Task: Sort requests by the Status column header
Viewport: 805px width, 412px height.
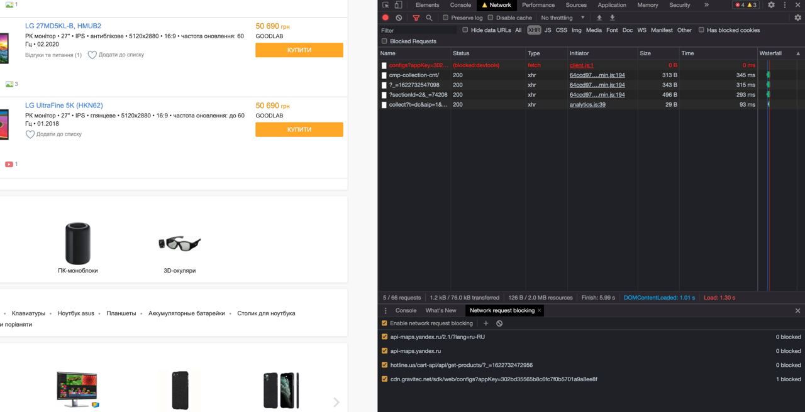Action: click(487, 53)
